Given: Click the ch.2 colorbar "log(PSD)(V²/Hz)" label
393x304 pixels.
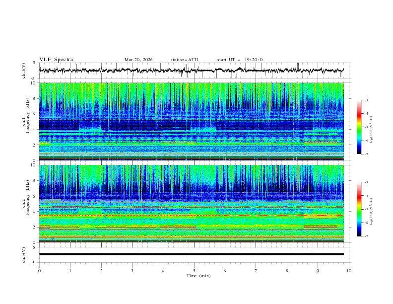Looking at the screenshot, I should point(371,212).
